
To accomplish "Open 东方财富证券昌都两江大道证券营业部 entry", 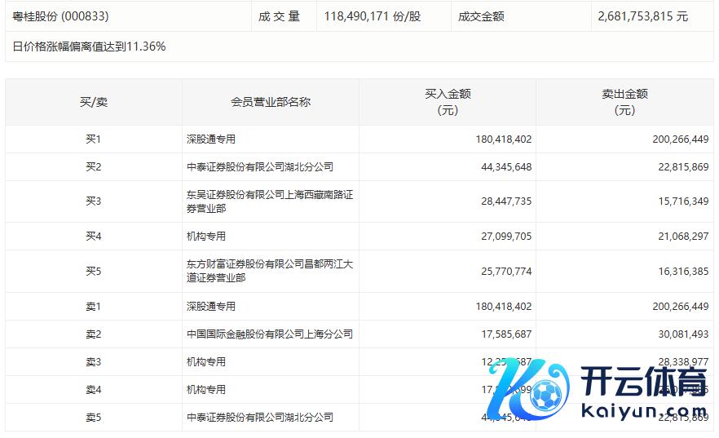I will [269, 271].
